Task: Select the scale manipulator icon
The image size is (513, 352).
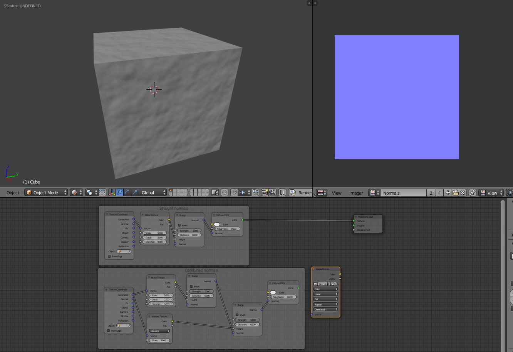Action: pyautogui.click(x=134, y=193)
